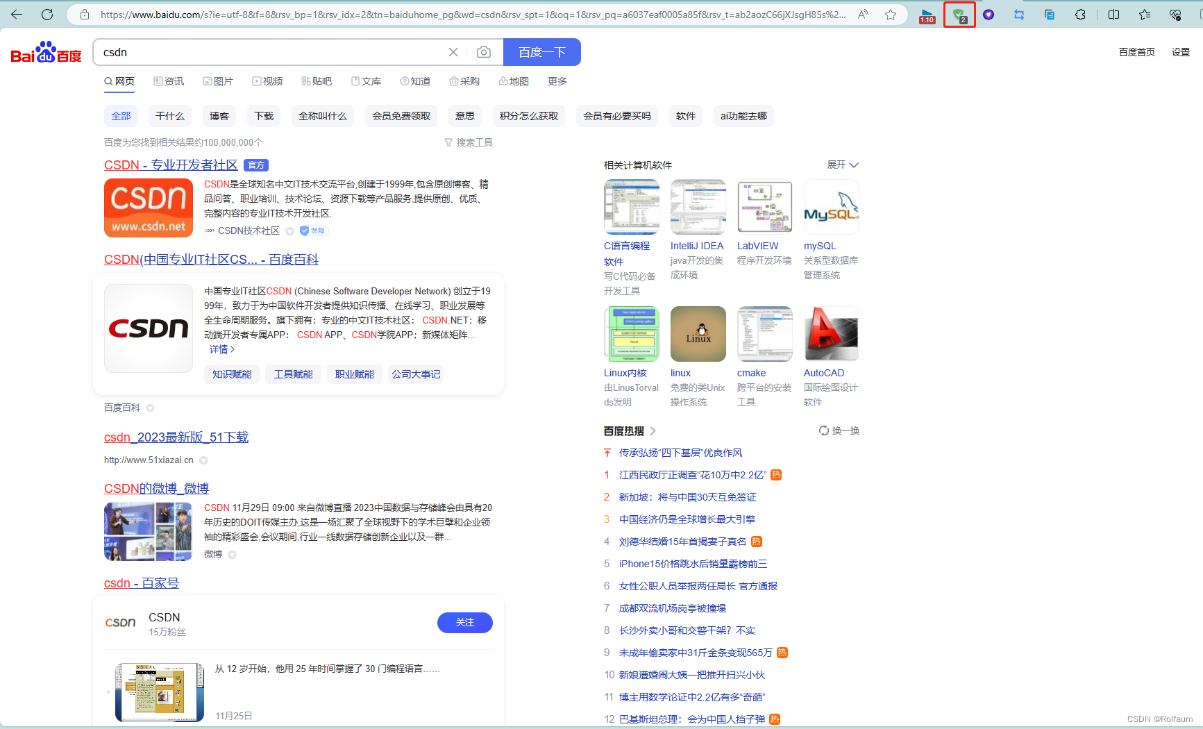Click the 百度一下 search button

click(542, 52)
